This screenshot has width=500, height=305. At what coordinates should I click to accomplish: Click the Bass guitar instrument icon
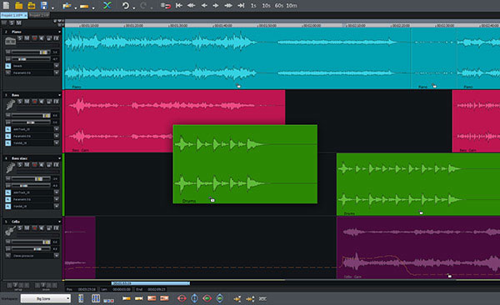tap(10, 104)
